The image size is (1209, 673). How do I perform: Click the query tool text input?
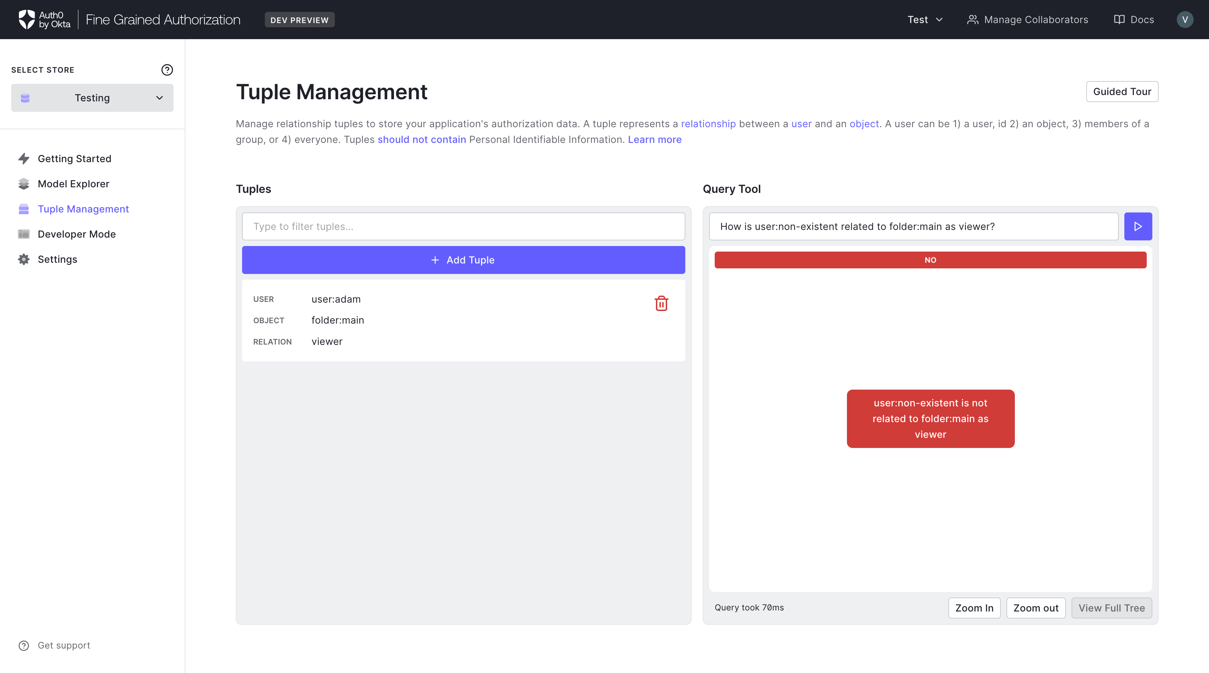pyautogui.click(x=913, y=226)
